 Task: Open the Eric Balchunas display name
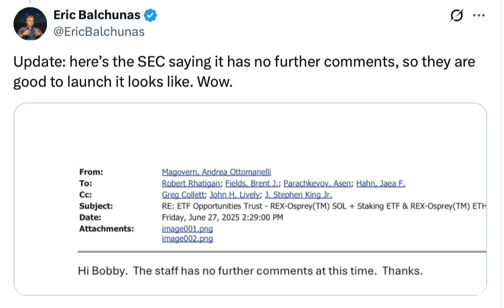[97, 16]
